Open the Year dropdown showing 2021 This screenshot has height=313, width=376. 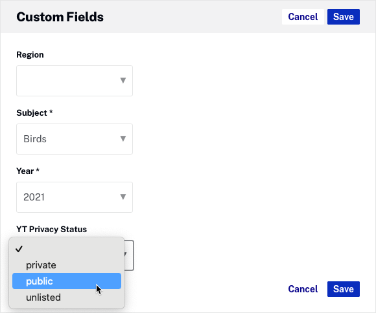click(75, 197)
